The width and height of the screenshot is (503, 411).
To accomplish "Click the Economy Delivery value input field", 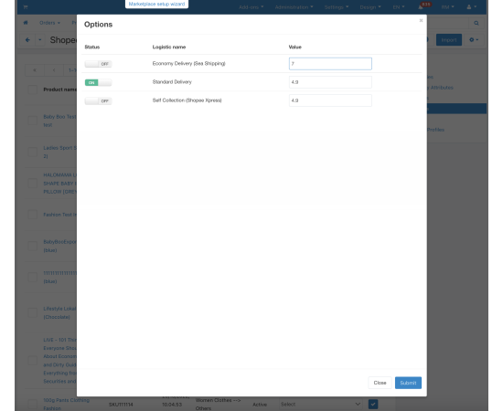I will point(330,64).
